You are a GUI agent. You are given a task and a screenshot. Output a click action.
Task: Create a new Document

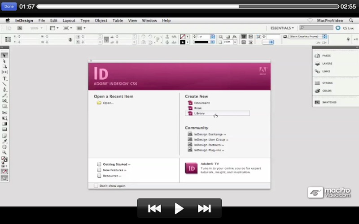coord(199,103)
